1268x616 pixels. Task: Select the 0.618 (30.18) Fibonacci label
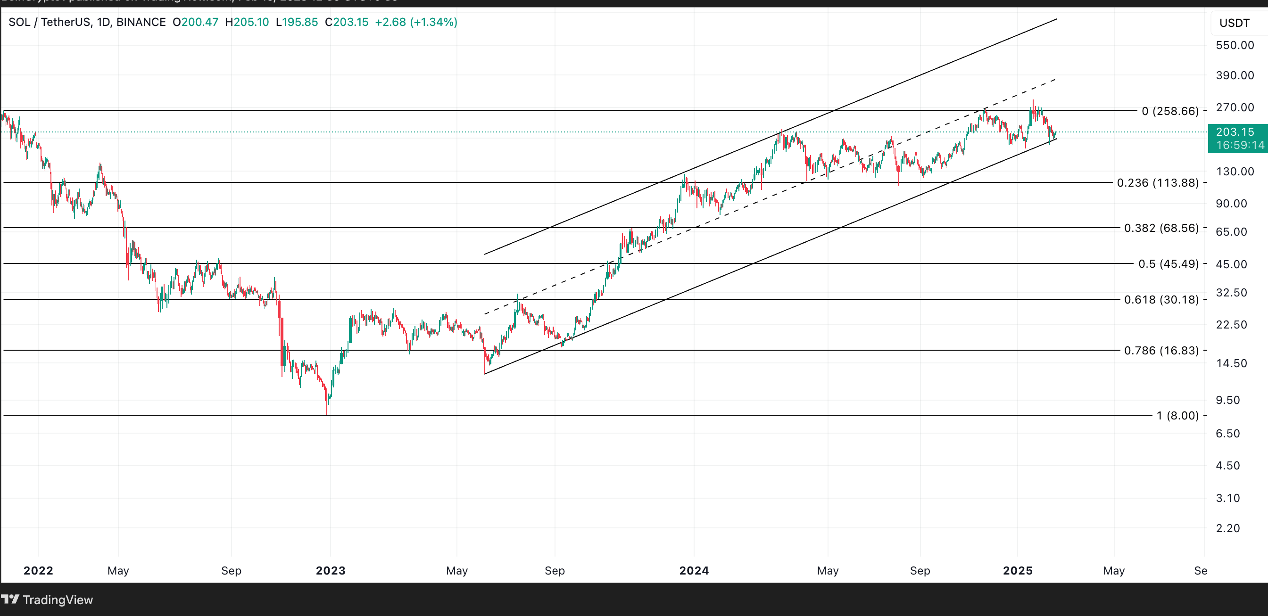click(x=1161, y=300)
